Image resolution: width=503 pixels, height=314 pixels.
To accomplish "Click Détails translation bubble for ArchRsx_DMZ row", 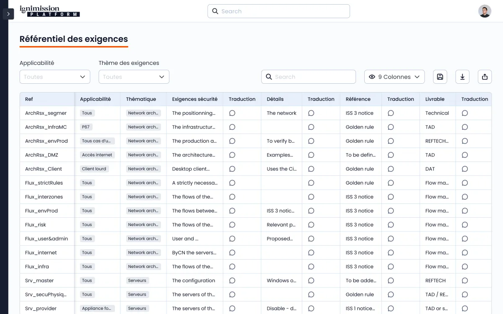I will tap(311, 155).
